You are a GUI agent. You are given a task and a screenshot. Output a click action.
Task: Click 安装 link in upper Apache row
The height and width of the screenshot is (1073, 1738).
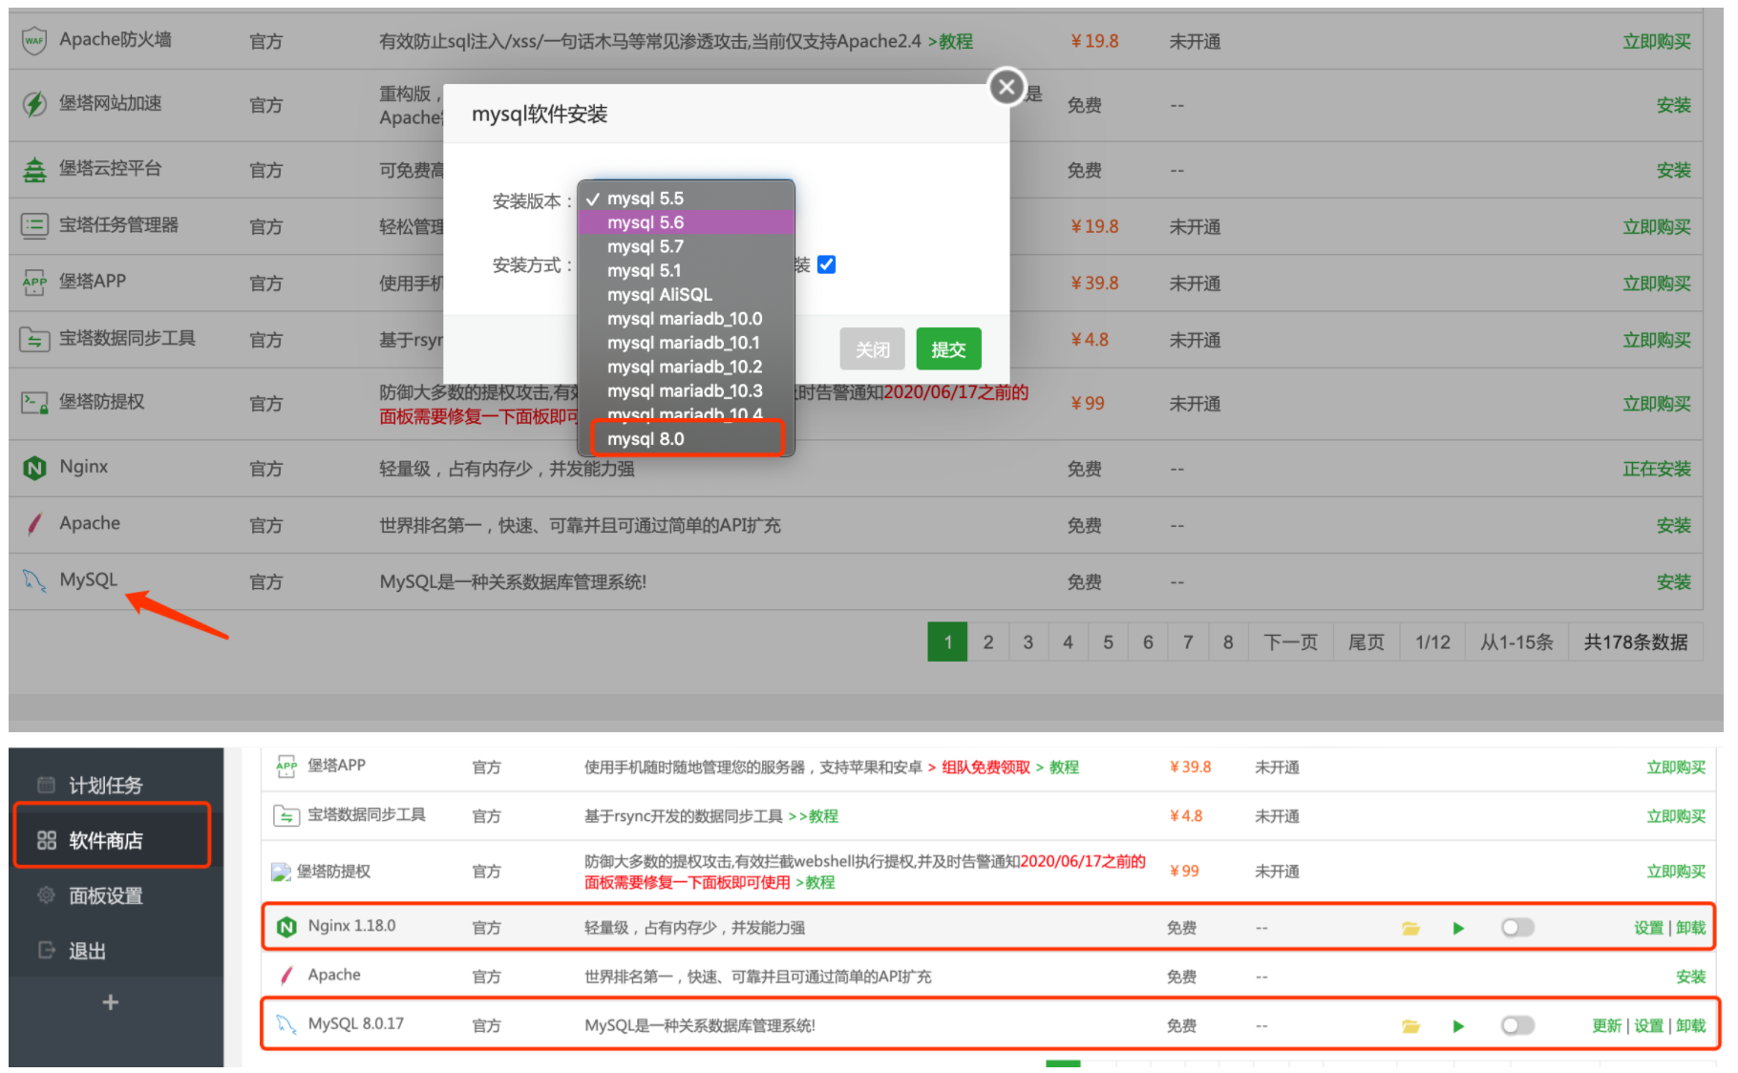pos(1673,525)
